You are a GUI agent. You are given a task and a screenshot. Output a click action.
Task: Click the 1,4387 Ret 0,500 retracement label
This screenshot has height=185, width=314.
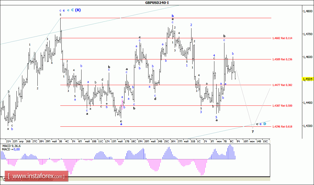pos(282,106)
